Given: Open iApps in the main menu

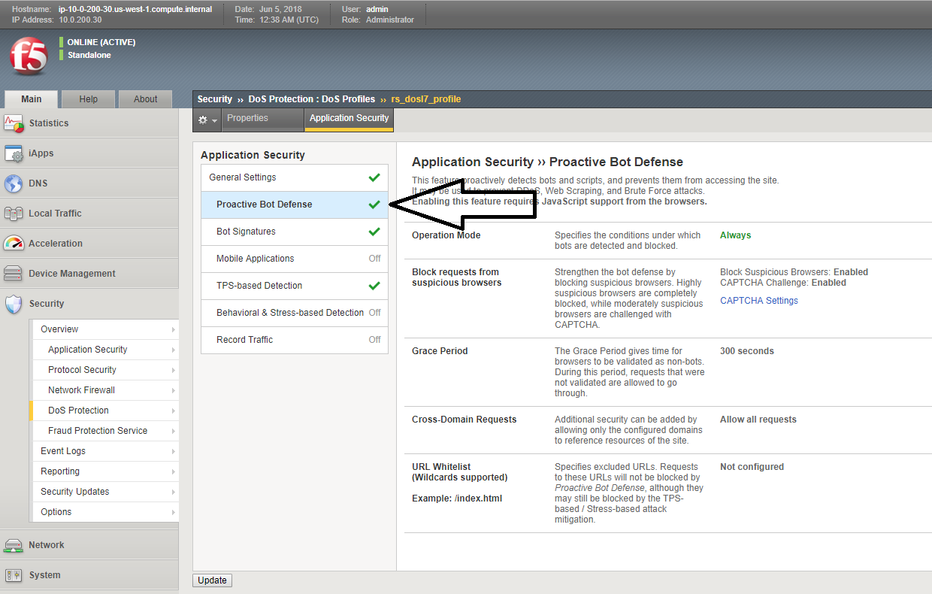Looking at the screenshot, I should pyautogui.click(x=89, y=153).
